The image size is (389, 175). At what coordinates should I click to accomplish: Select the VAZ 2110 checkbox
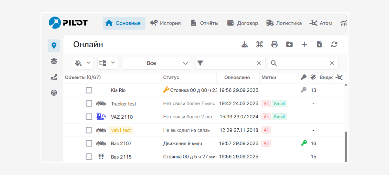pos(89,117)
